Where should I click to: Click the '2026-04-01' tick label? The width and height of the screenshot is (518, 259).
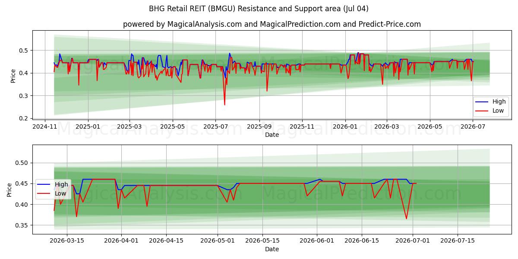121,241
